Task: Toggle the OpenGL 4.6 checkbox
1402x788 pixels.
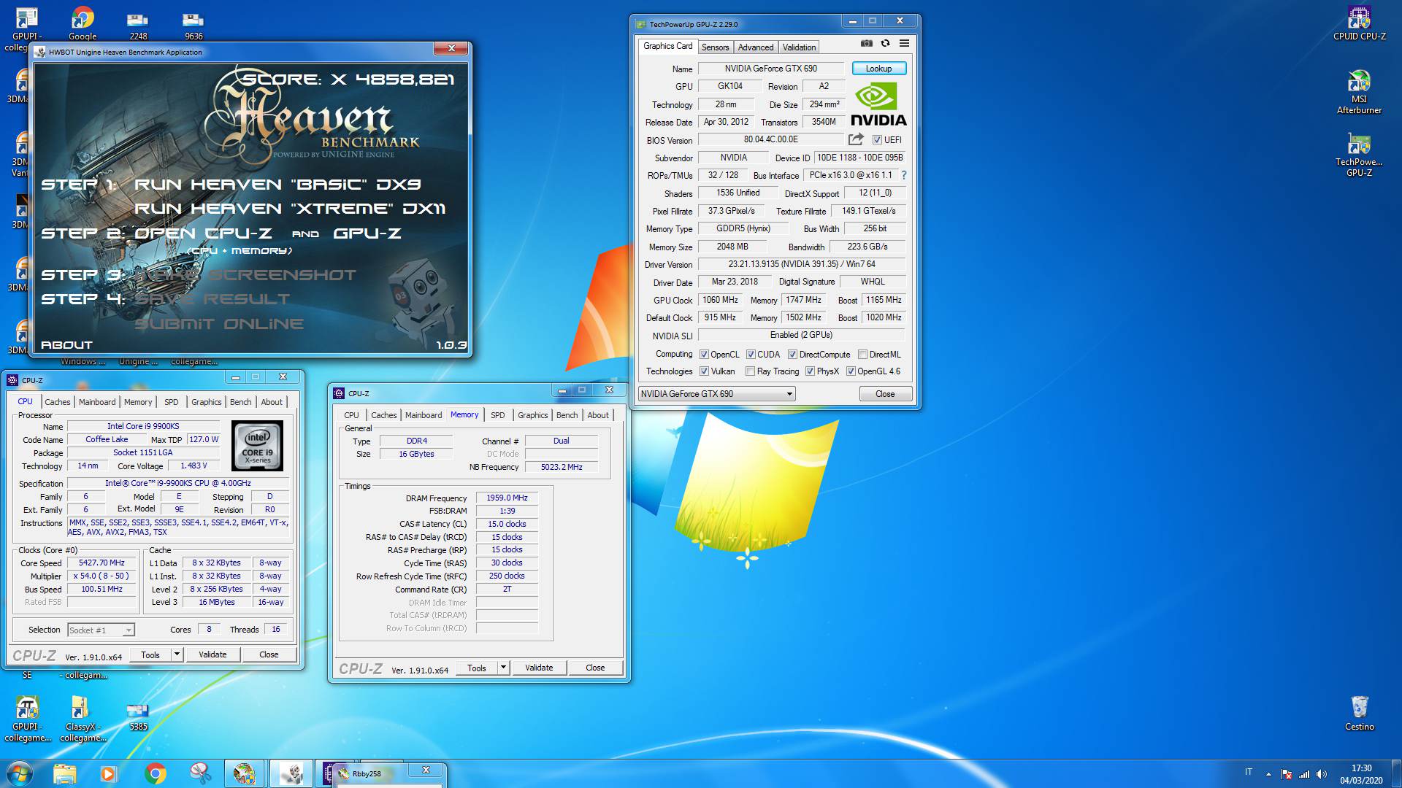Action: click(x=851, y=371)
